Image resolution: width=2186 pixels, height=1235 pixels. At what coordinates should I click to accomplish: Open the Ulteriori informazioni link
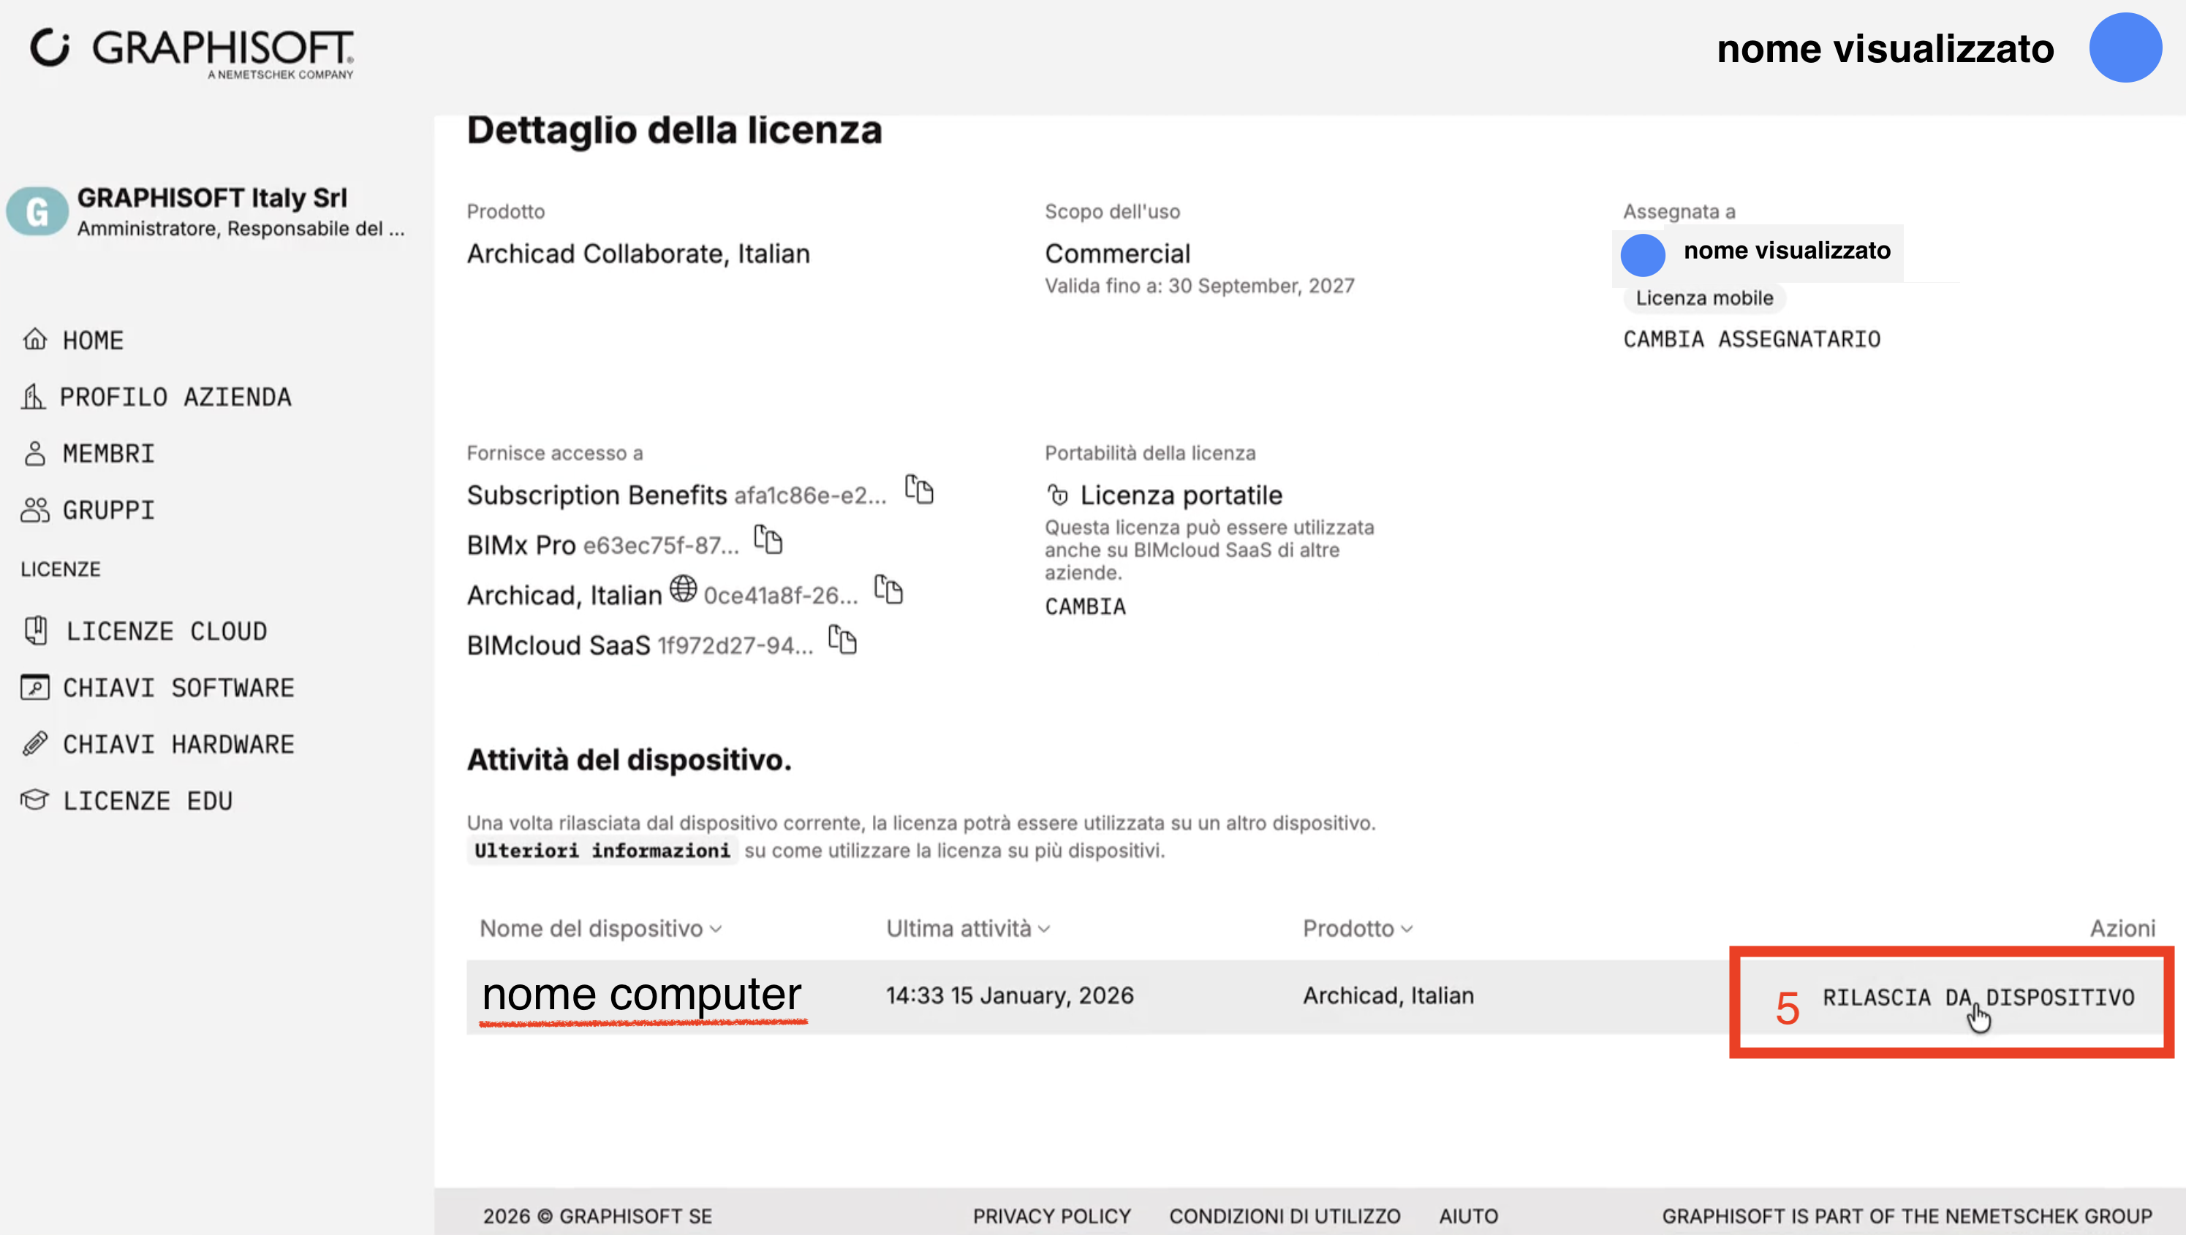(x=602, y=850)
